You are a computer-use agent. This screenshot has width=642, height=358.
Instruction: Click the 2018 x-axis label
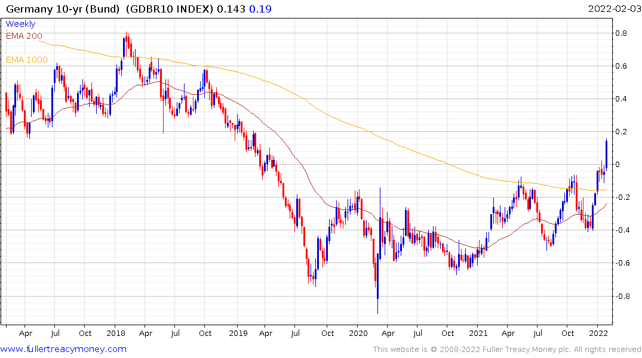pyautogui.click(x=116, y=334)
